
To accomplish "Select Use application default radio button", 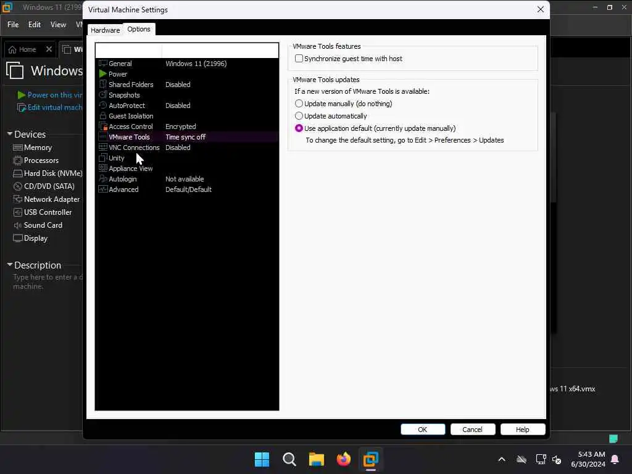I will coord(299,128).
